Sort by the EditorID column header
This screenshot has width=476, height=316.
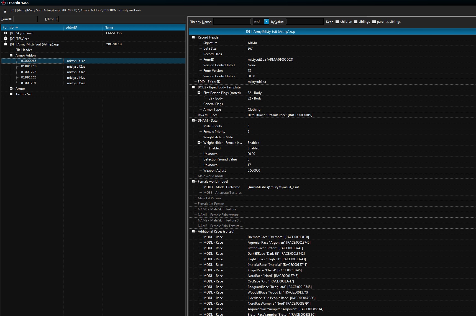pyautogui.click(x=71, y=27)
